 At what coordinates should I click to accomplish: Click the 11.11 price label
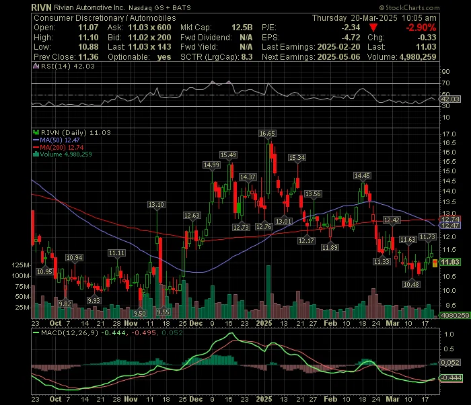[x=116, y=253]
